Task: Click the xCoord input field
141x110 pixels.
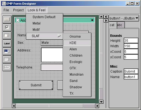Action: point(131,51)
